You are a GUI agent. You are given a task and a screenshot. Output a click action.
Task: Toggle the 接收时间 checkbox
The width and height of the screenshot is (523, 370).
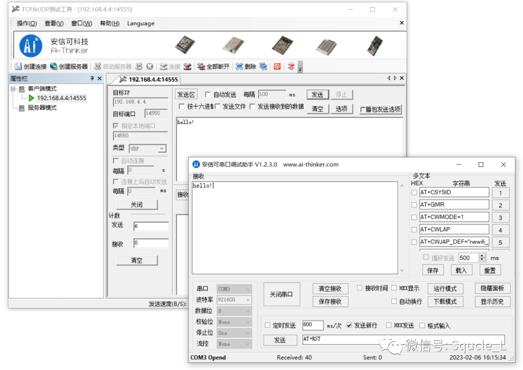[x=360, y=288]
